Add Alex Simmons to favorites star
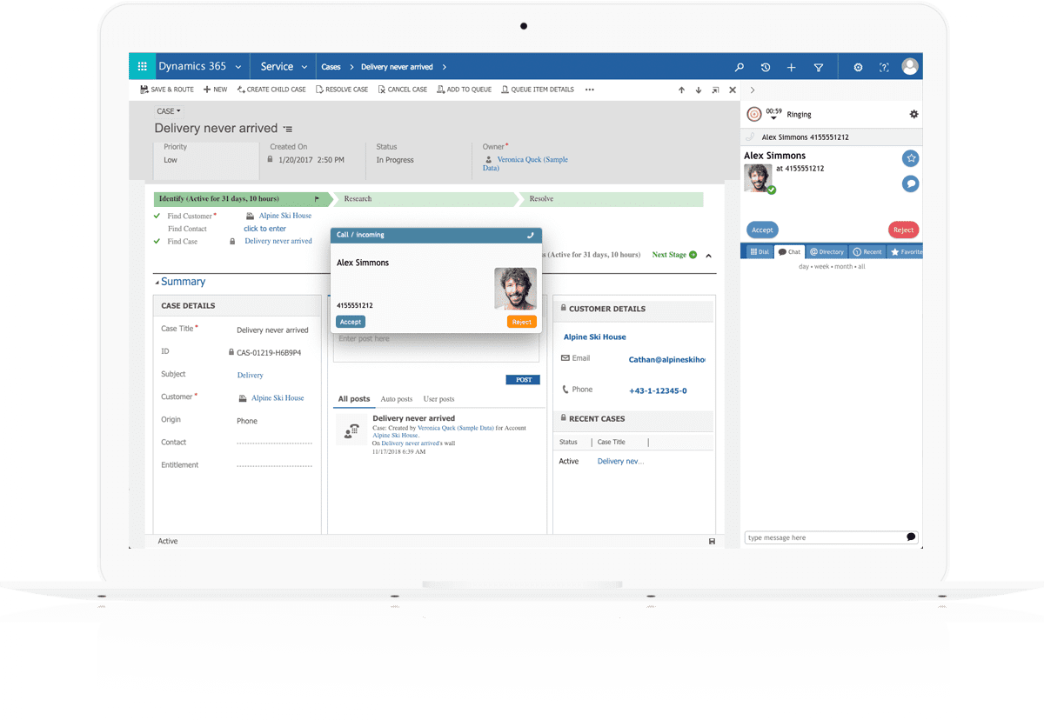 click(910, 158)
